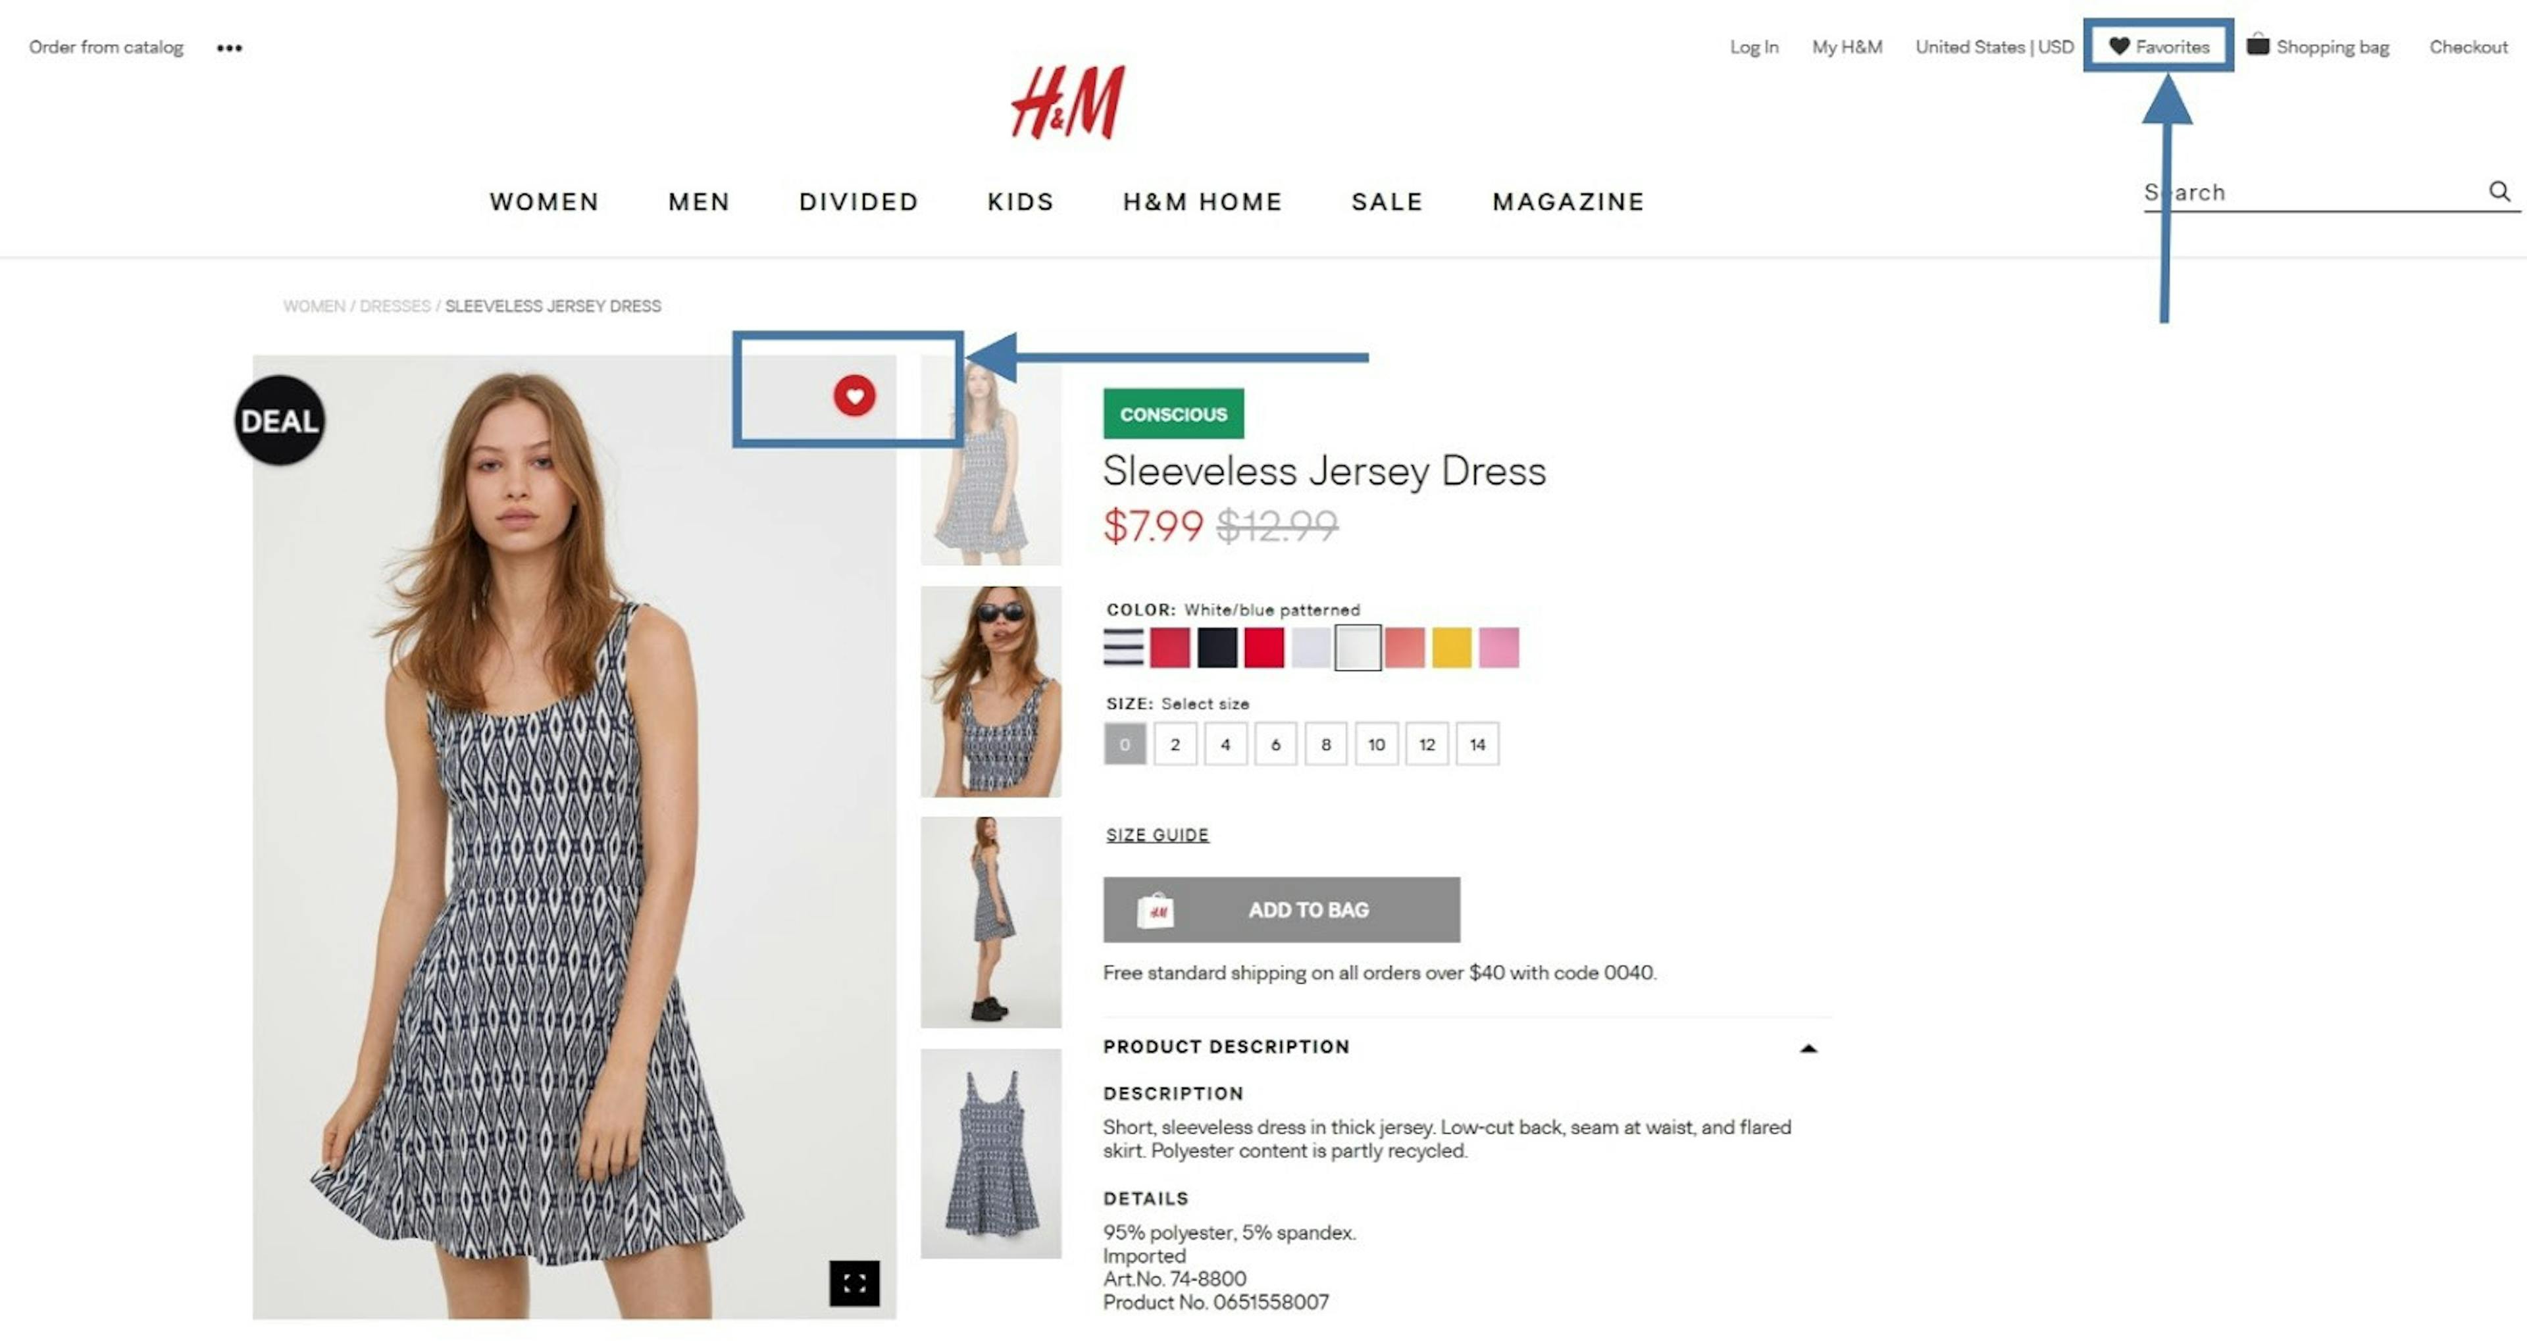
Task: Open the Size Guide link
Action: (1158, 835)
